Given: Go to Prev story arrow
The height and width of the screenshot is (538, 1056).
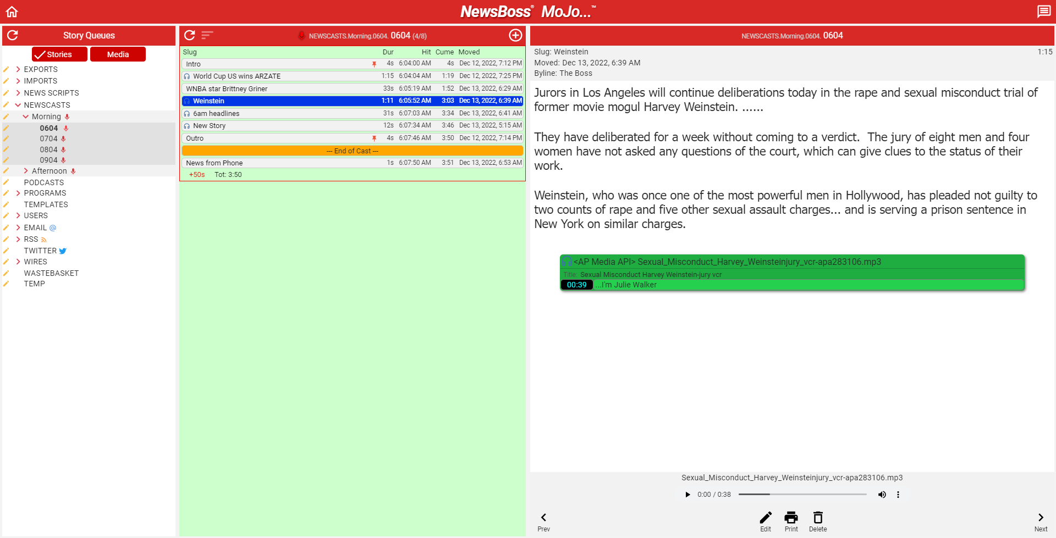Looking at the screenshot, I should tap(543, 518).
